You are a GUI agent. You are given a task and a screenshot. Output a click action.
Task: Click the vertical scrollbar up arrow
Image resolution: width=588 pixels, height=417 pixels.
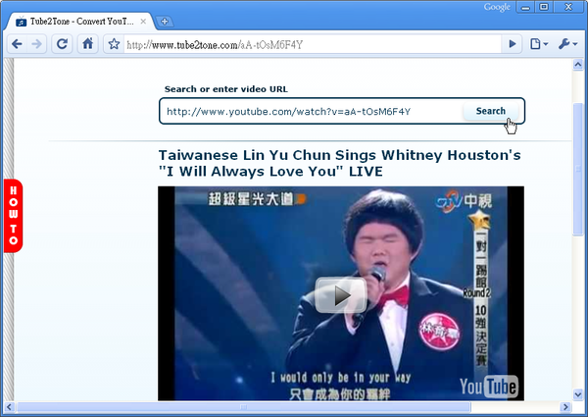pyautogui.click(x=578, y=65)
